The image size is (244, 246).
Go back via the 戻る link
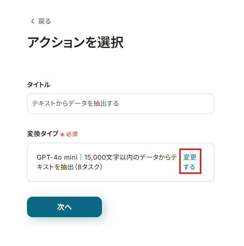coord(44,21)
